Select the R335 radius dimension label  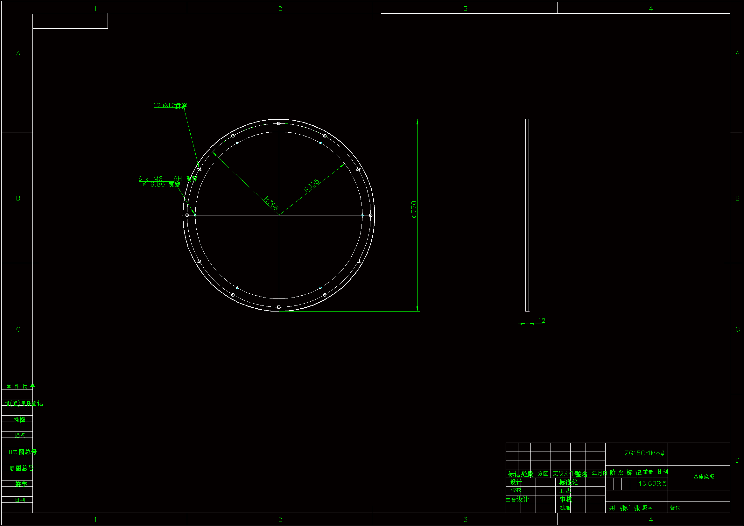click(312, 186)
